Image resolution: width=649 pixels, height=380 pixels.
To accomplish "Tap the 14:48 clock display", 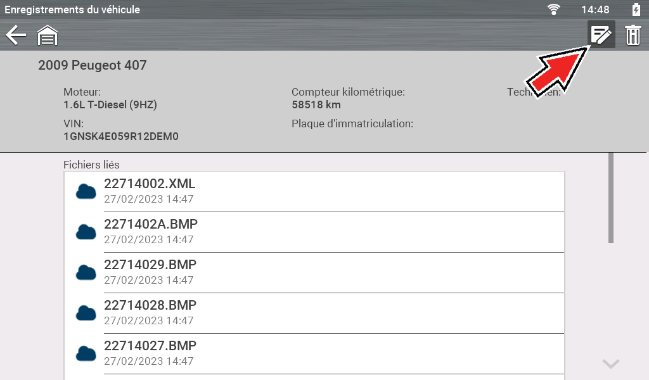I will click(x=595, y=9).
